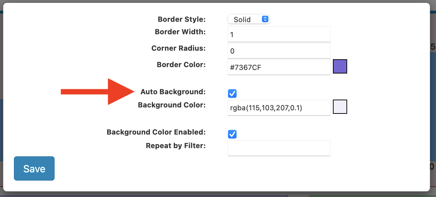Open the Border Style dropdown
The height and width of the screenshot is (197, 436).
tap(249, 19)
